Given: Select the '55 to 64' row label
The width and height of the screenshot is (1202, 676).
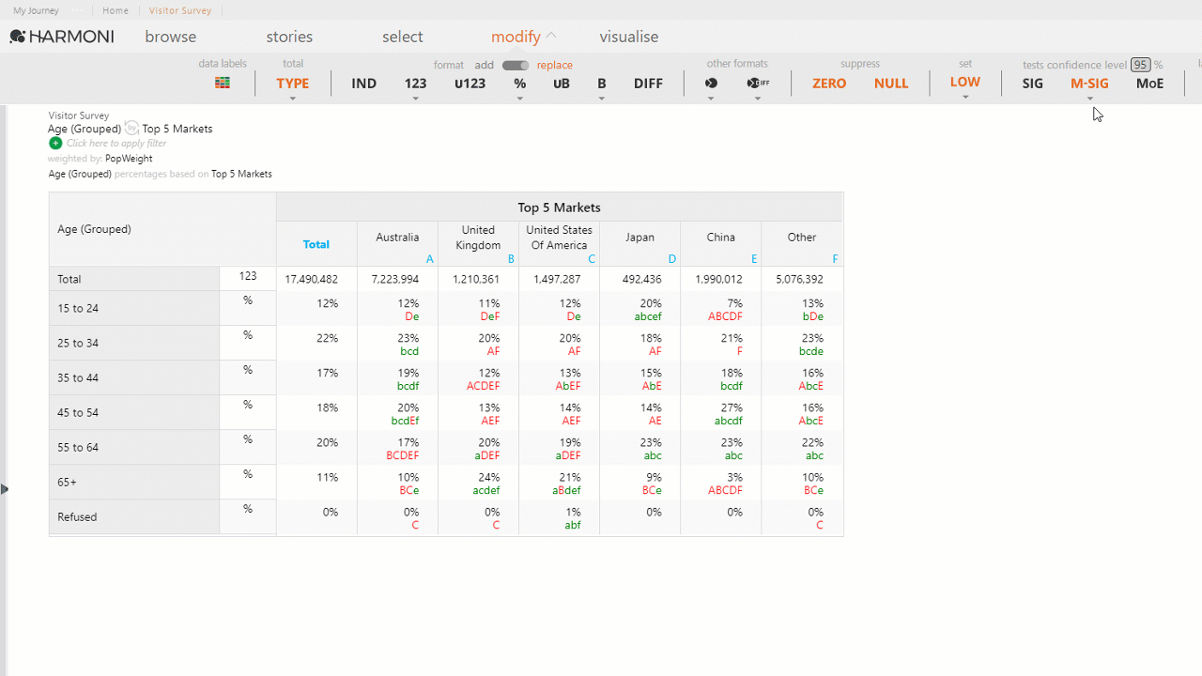Looking at the screenshot, I should tap(134, 447).
